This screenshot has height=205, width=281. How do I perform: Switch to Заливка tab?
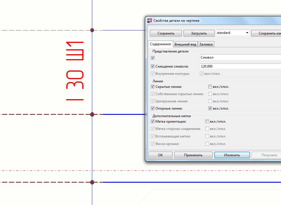coord(206,44)
